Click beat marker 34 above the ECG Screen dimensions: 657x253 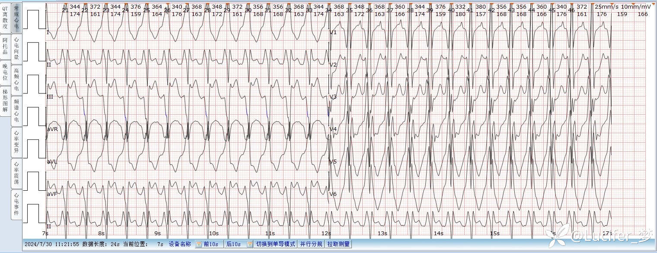tap(329, 10)
